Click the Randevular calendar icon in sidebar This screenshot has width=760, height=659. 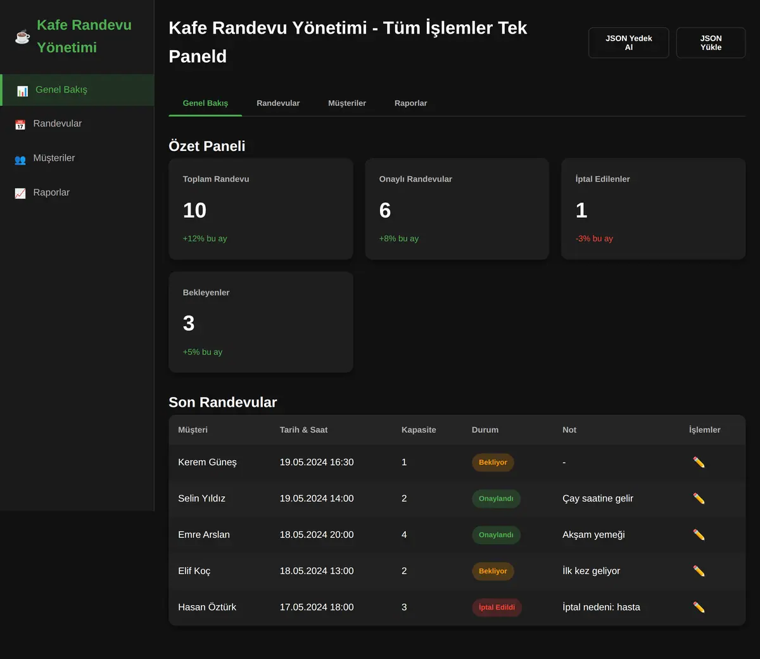click(x=20, y=124)
